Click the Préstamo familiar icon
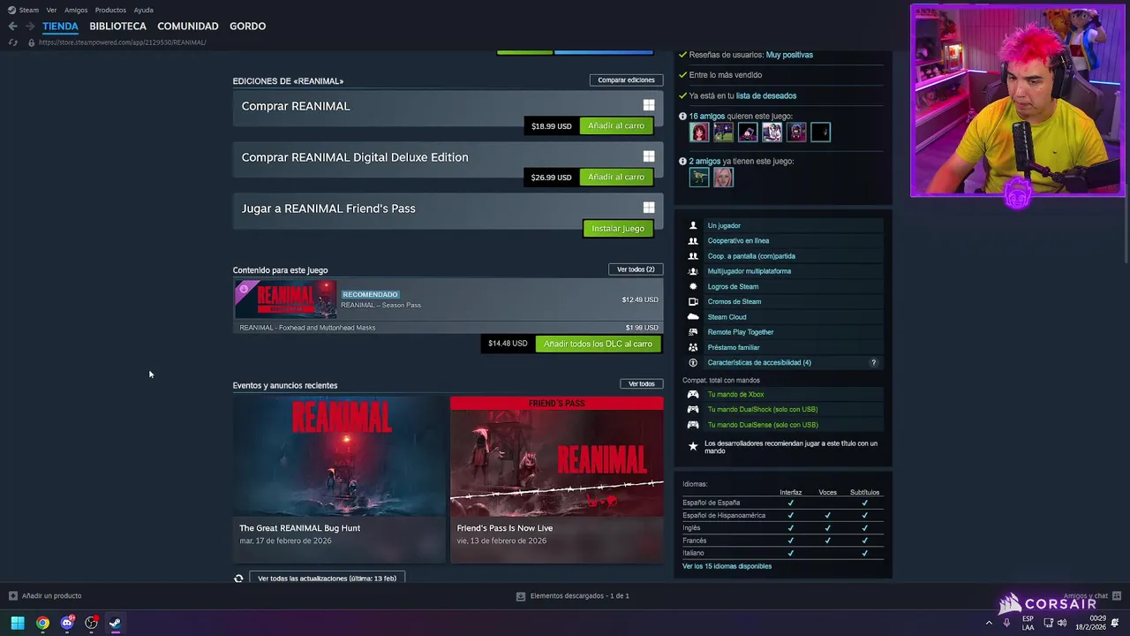This screenshot has width=1130, height=636. (693, 347)
